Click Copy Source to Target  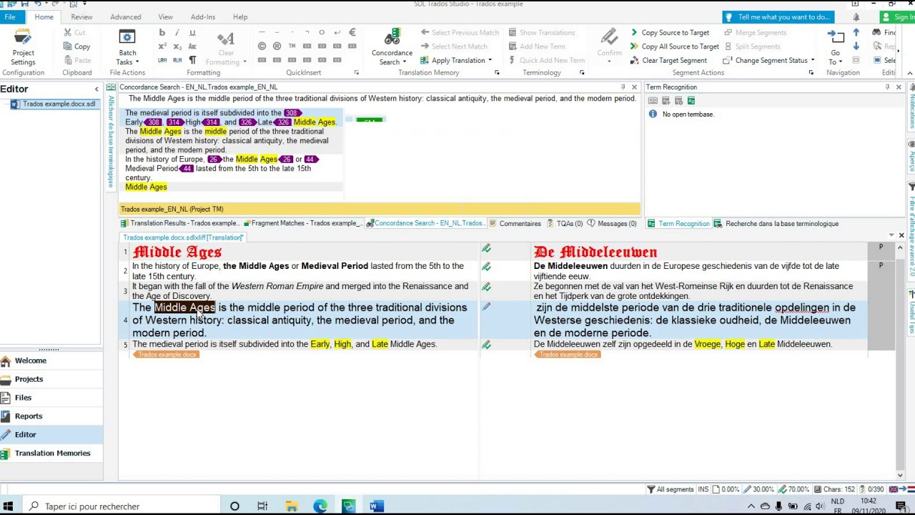[x=669, y=32]
